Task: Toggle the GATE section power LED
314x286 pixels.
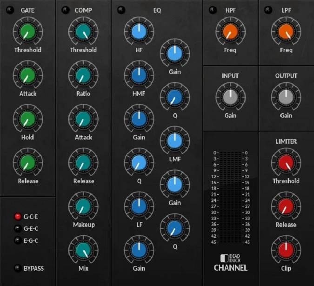Action: pos(10,9)
